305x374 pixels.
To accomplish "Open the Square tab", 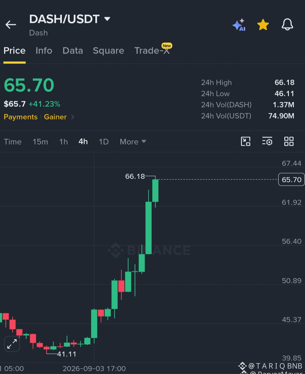I will [109, 51].
